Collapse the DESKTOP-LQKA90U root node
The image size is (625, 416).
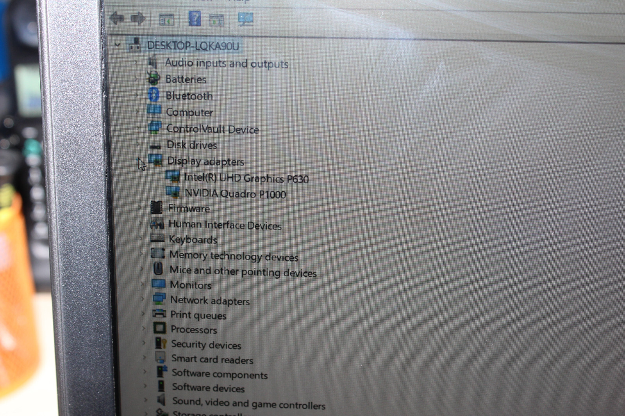click(x=117, y=45)
